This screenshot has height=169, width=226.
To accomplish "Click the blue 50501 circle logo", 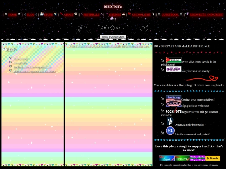I will [x=170, y=131].
